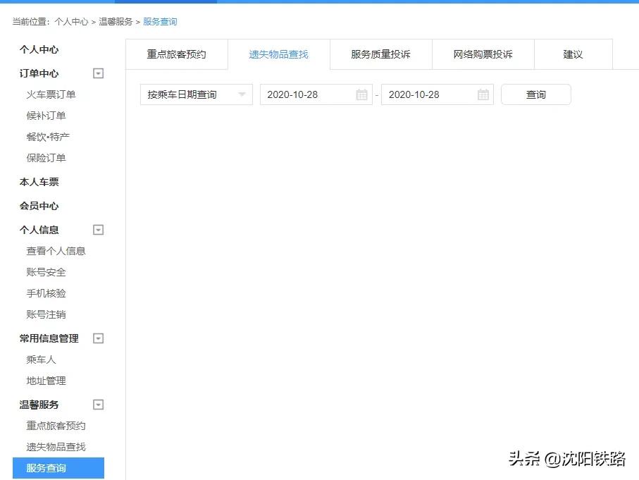Click the 查询 search button
Viewport: 639px width, 480px height.
(x=536, y=94)
